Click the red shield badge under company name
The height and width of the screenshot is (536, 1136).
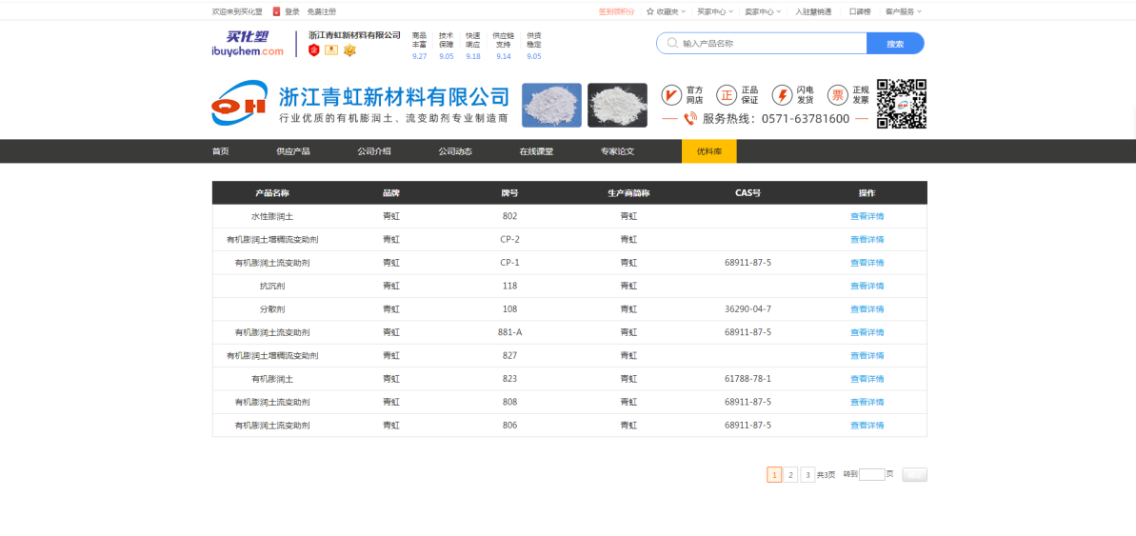coord(313,50)
